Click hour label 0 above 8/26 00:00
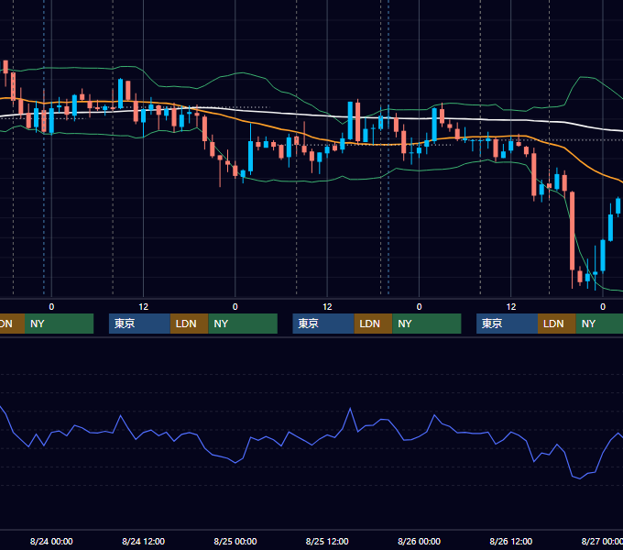Viewport: 623px width, 550px height. (419, 307)
